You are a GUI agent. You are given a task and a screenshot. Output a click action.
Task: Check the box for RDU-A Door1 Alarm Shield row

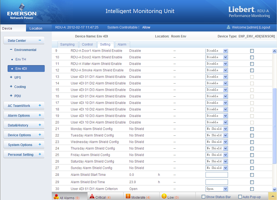[x=252, y=51]
